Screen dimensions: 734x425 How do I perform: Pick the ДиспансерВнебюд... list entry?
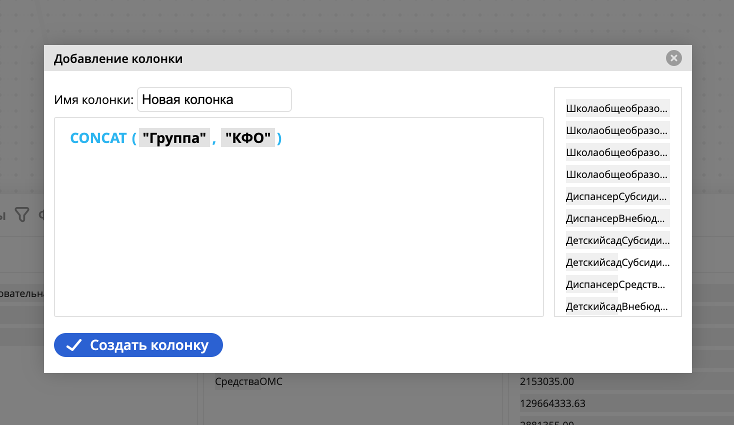(x=615, y=218)
